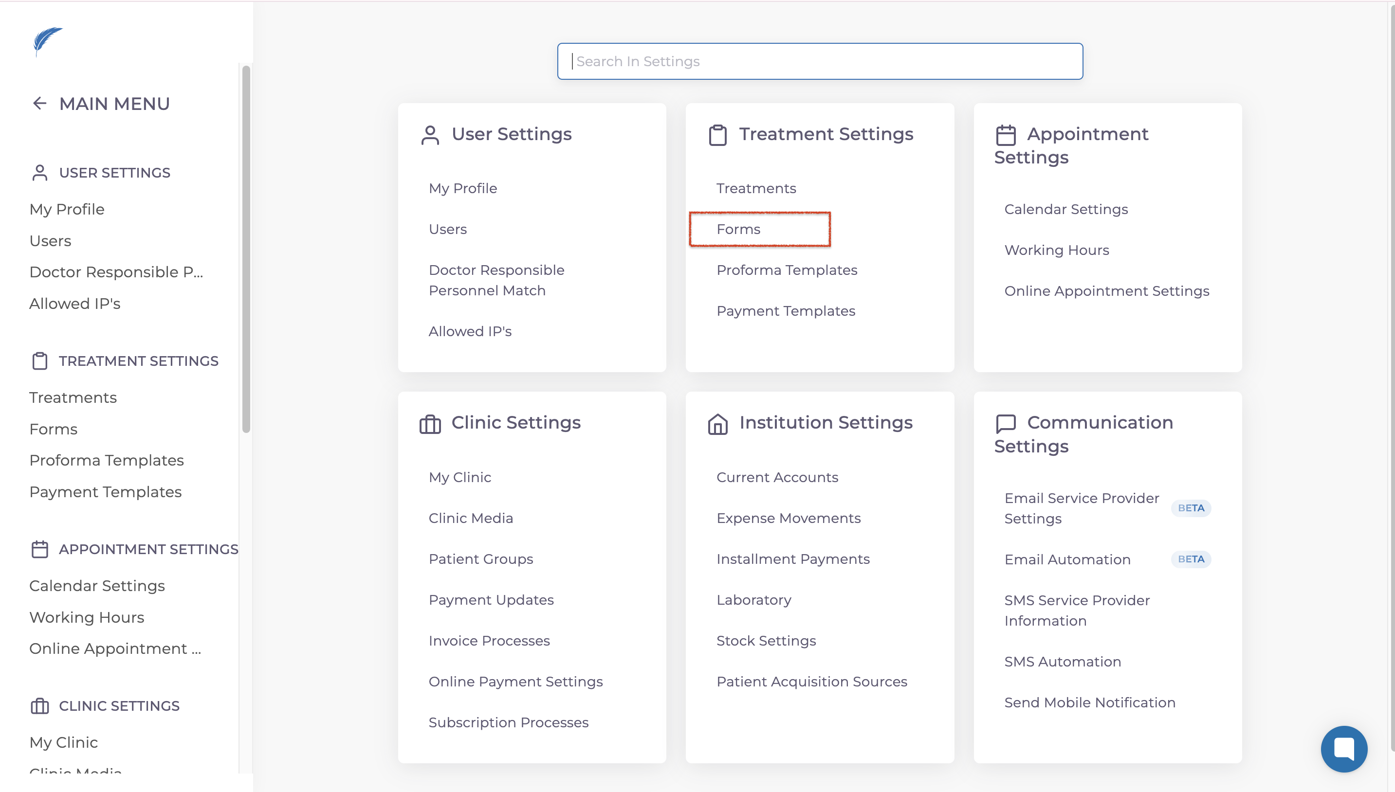The height and width of the screenshot is (792, 1395).
Task: Click the sidebar User Settings person icon
Action: click(x=40, y=173)
